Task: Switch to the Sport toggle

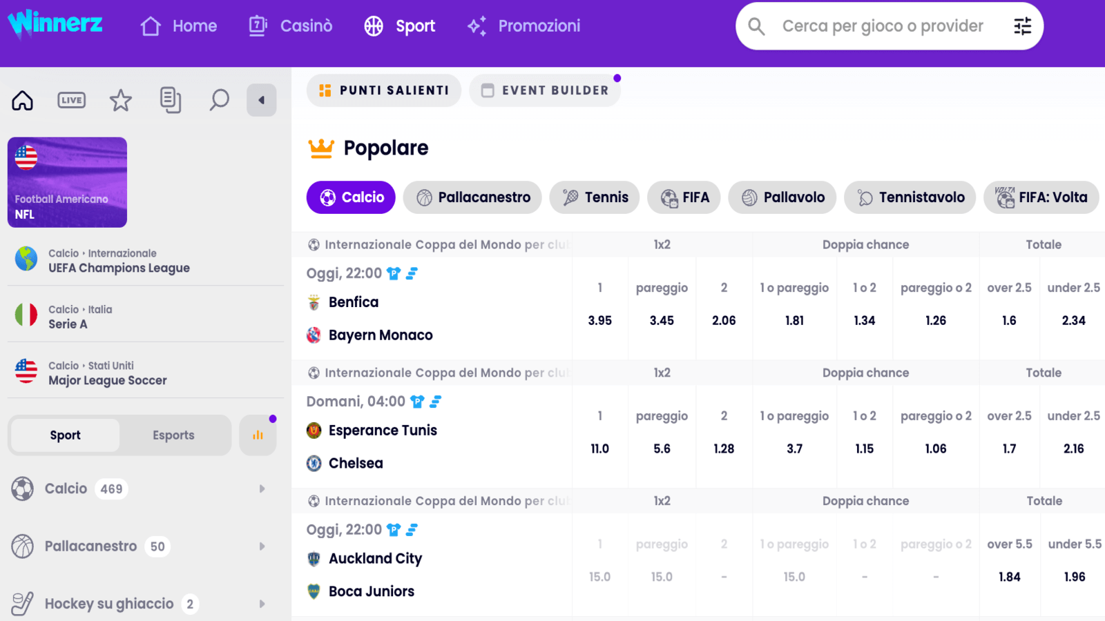Action: [x=65, y=435]
